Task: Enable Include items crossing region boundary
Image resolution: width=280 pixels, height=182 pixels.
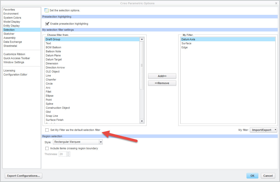Action: 47,149
